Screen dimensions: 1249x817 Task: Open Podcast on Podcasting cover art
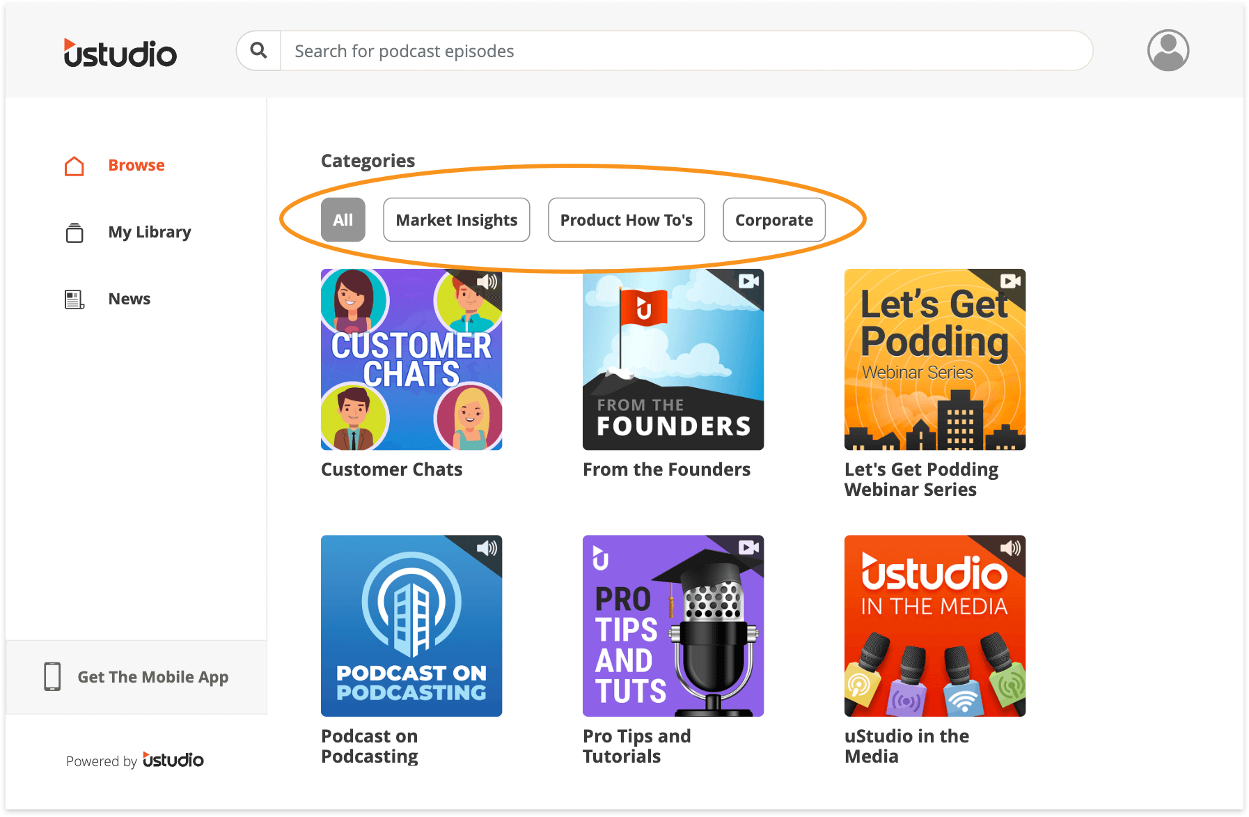(x=411, y=625)
